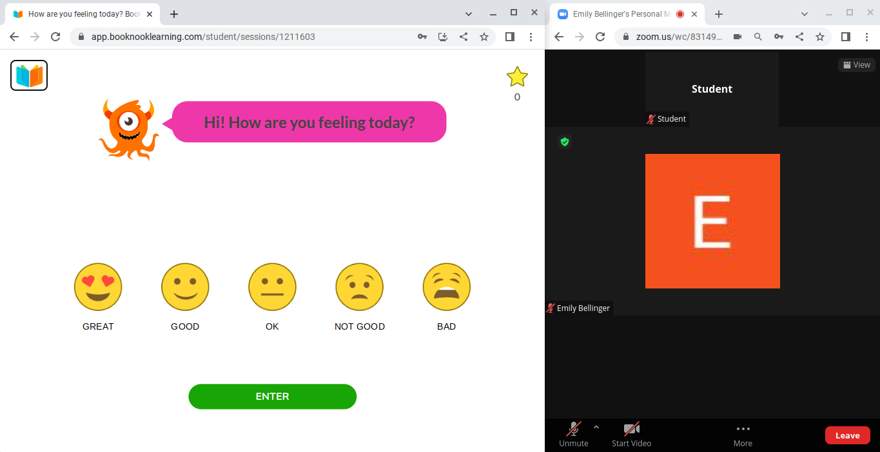Expand audio options caret beside Unmute
Screen dimensions: 880x452
pyautogui.click(x=596, y=427)
